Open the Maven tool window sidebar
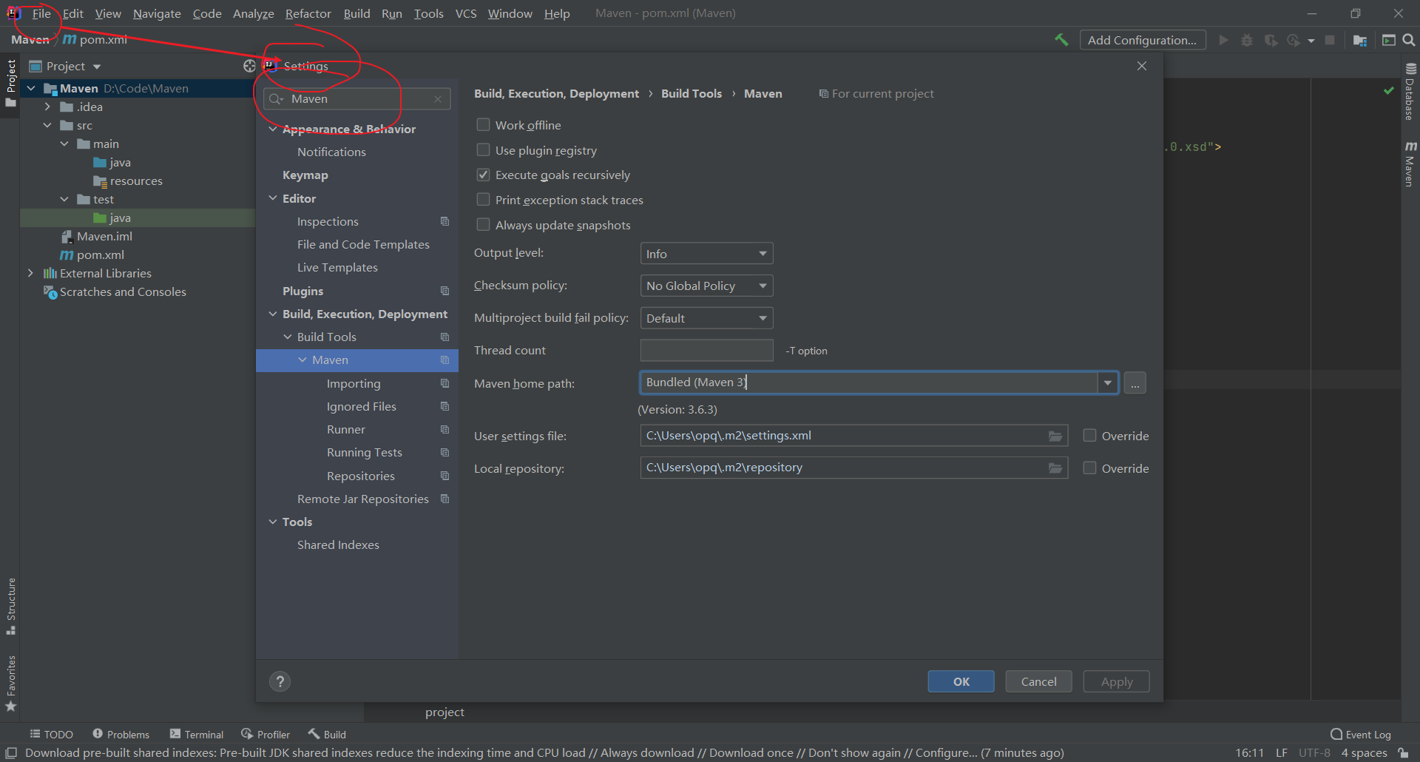Screen dimensions: 1420x762 pos(1410,164)
